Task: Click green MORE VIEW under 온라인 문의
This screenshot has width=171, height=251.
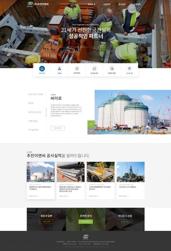Action: pos(86,222)
